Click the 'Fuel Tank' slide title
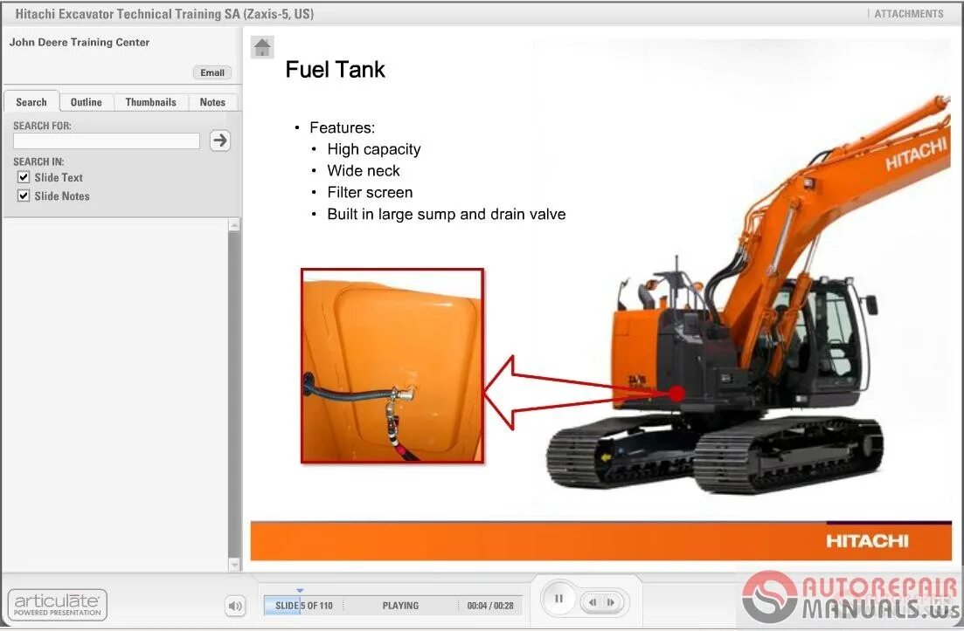964x631 pixels. coord(335,69)
